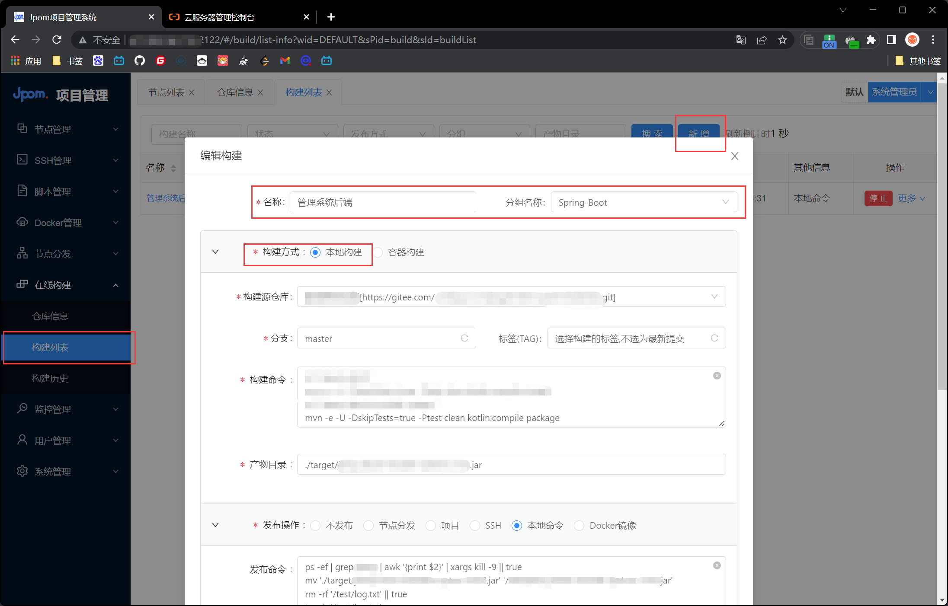Clear the 构建命令 textarea with clear icon
This screenshot has height=606, width=948.
click(717, 376)
